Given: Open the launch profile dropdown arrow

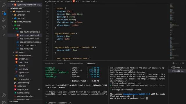Looking at the screenshot, I should [176, 63].
